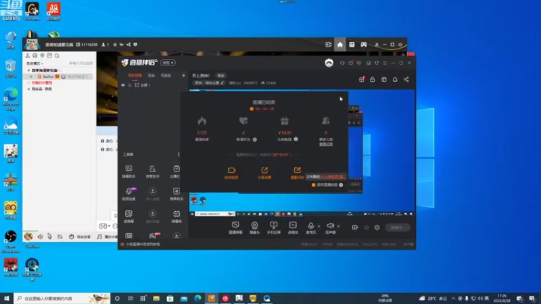Click the file path link in summary dialog
541x304 pixels.
point(333,177)
